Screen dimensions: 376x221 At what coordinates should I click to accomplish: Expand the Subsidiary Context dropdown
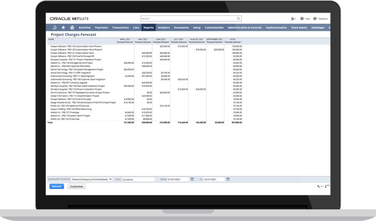tap(92, 179)
